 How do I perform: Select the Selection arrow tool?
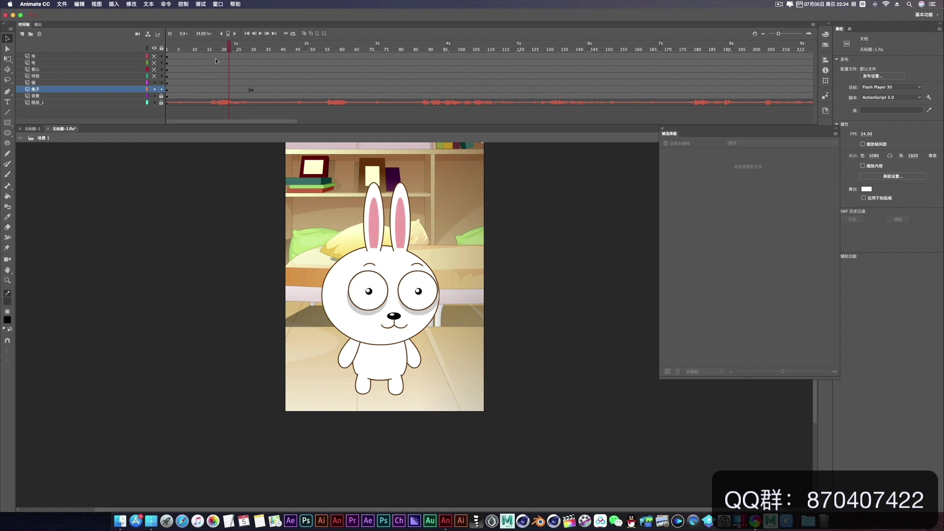click(7, 38)
